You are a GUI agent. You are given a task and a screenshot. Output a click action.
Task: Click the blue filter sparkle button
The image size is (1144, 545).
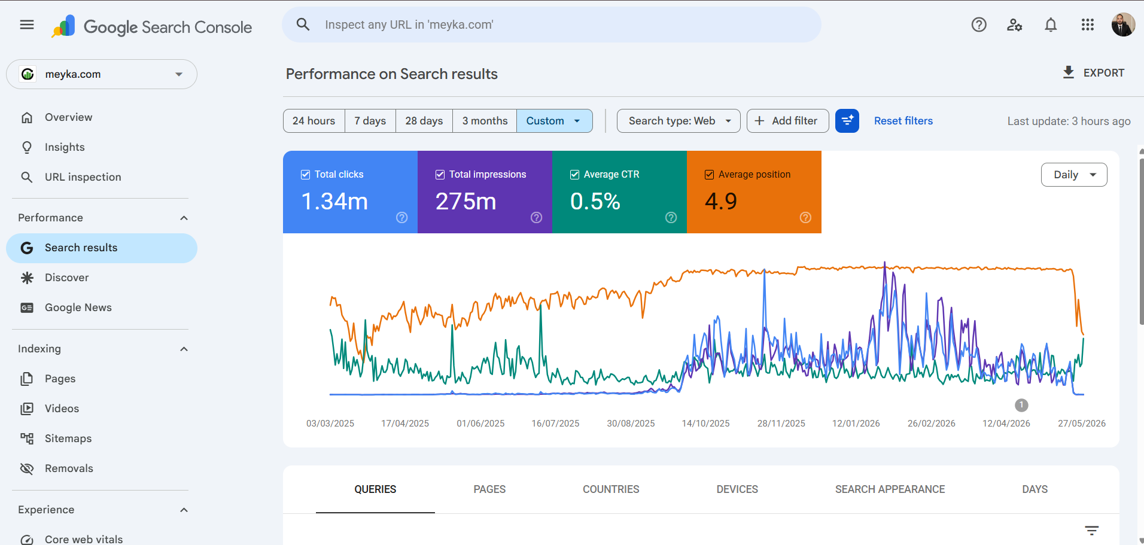(x=847, y=121)
